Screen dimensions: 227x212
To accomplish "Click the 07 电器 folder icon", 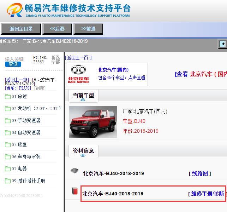I will pos(7,169).
